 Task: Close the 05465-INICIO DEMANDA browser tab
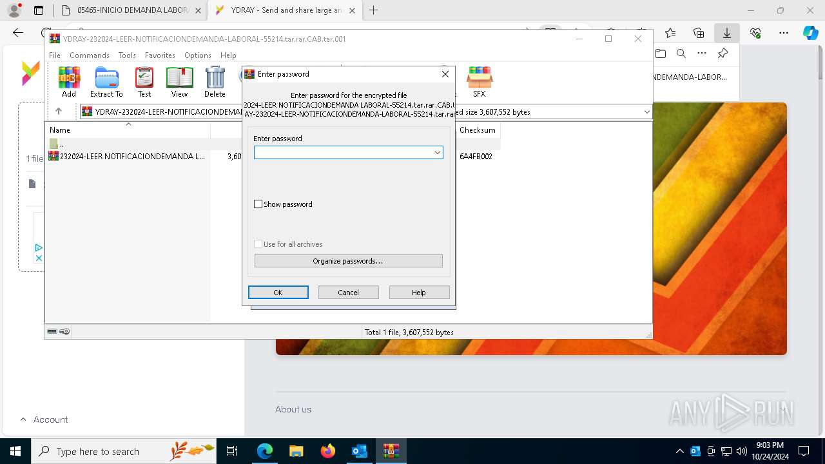coord(198,10)
